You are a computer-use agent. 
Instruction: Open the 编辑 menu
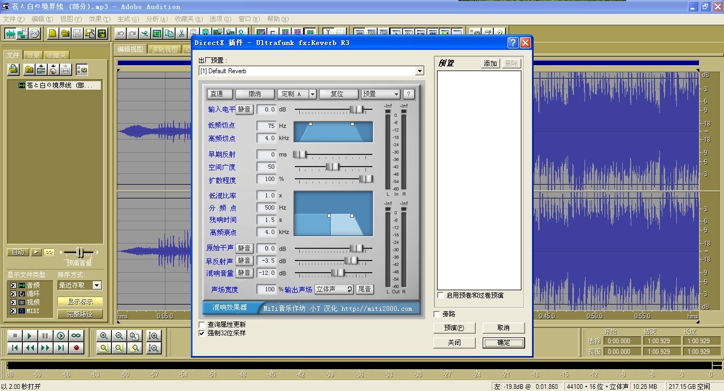[42, 19]
